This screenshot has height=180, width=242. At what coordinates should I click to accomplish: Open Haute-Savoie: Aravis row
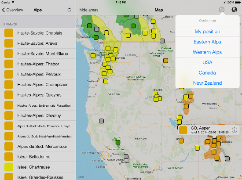click(38, 43)
